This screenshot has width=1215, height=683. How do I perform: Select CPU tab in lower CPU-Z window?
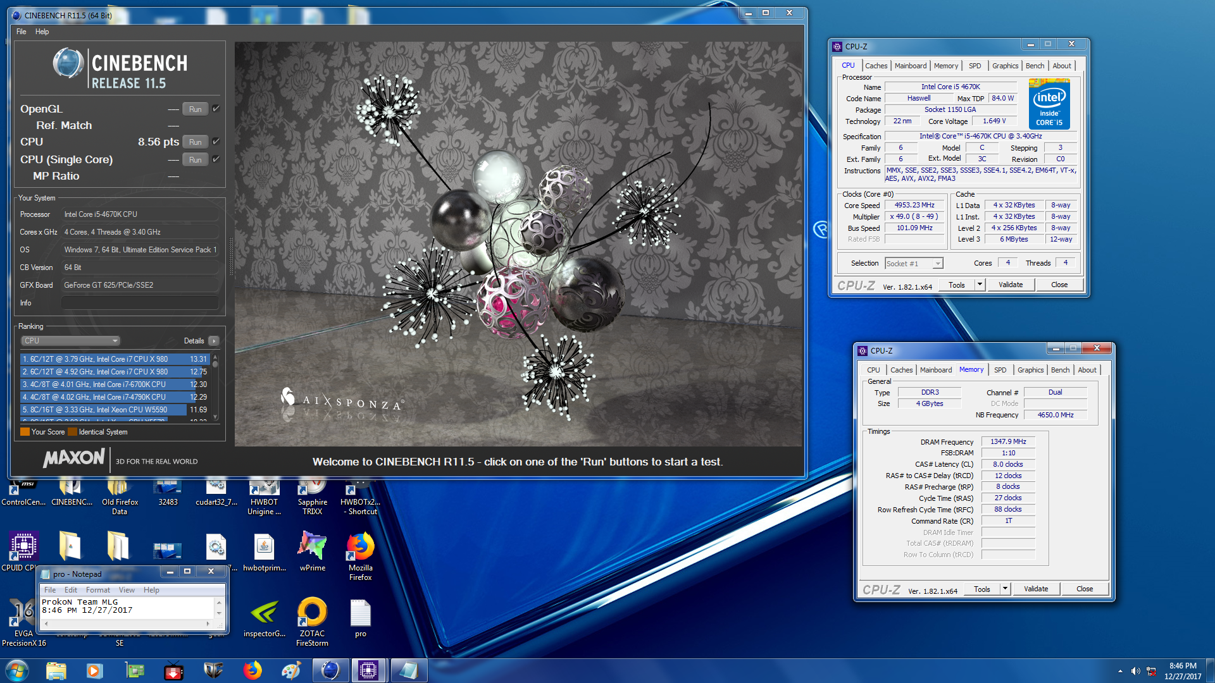point(873,370)
